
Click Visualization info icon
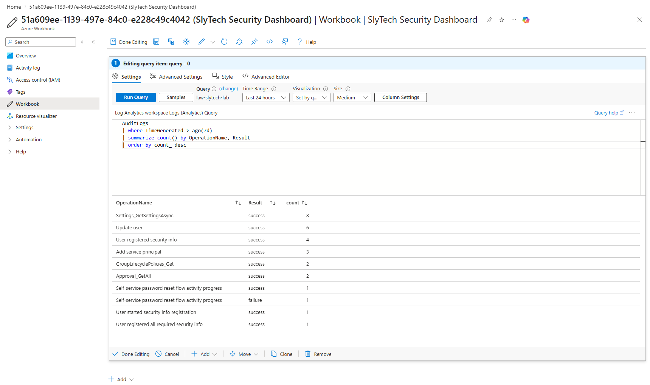tap(326, 89)
